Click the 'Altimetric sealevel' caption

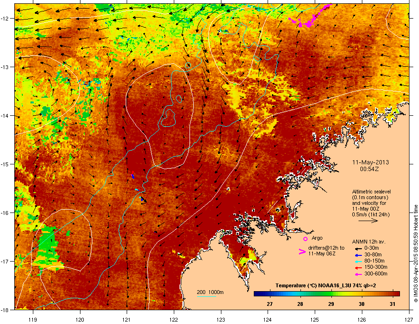(371, 192)
